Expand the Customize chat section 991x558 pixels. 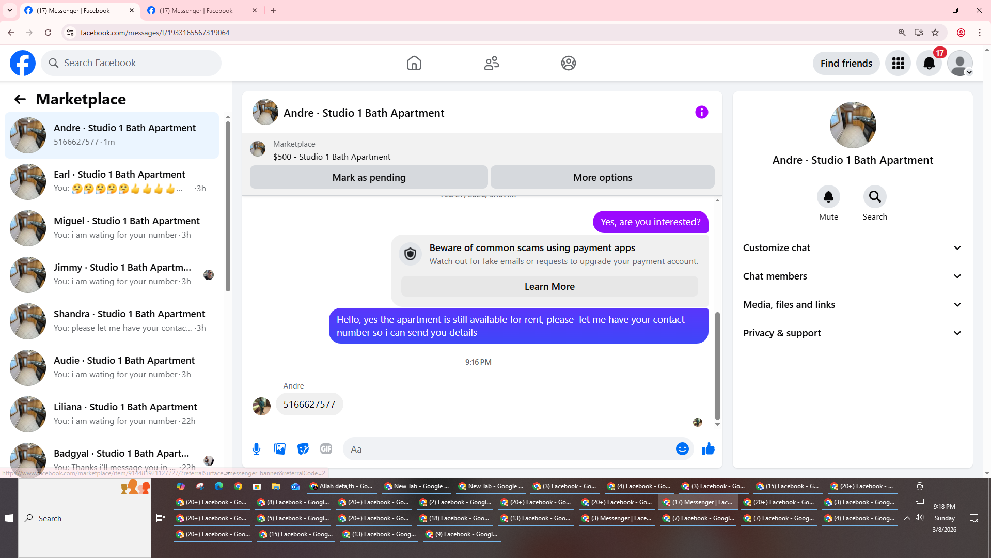[x=852, y=248]
